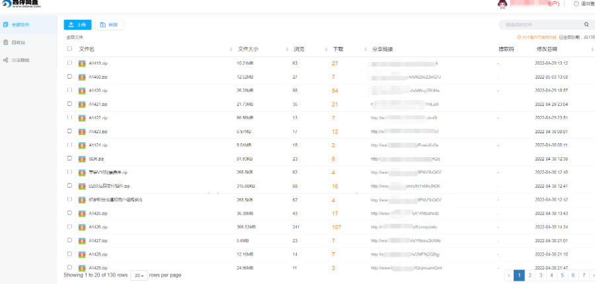595x284 pixels.
Task: Click the file icon for SDK.zip
Action: click(82, 159)
